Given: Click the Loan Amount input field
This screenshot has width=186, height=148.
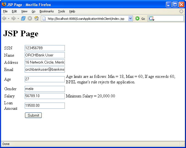Looking at the screenshot, I should tap(45, 105).
